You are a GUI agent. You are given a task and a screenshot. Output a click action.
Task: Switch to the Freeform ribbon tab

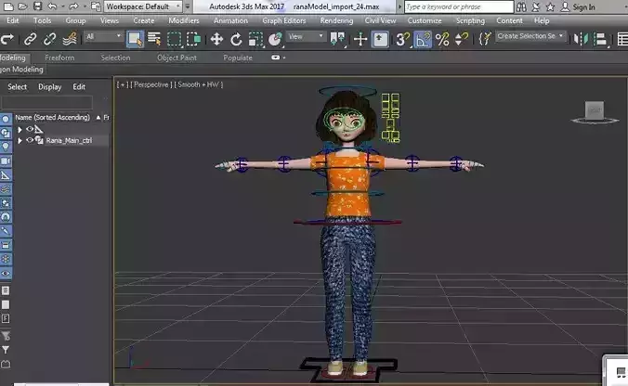pos(59,58)
